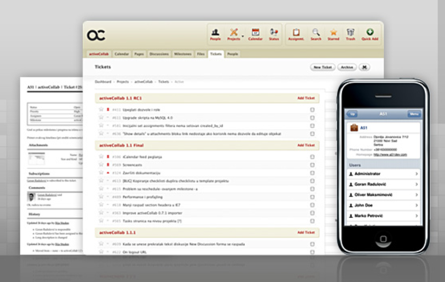
Task: Go to Dashboard in the breadcrumb
Action: [x=103, y=82]
